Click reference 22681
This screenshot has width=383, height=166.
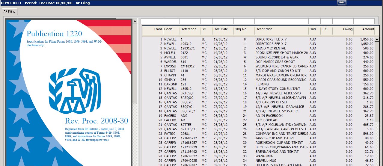[x=185, y=134]
